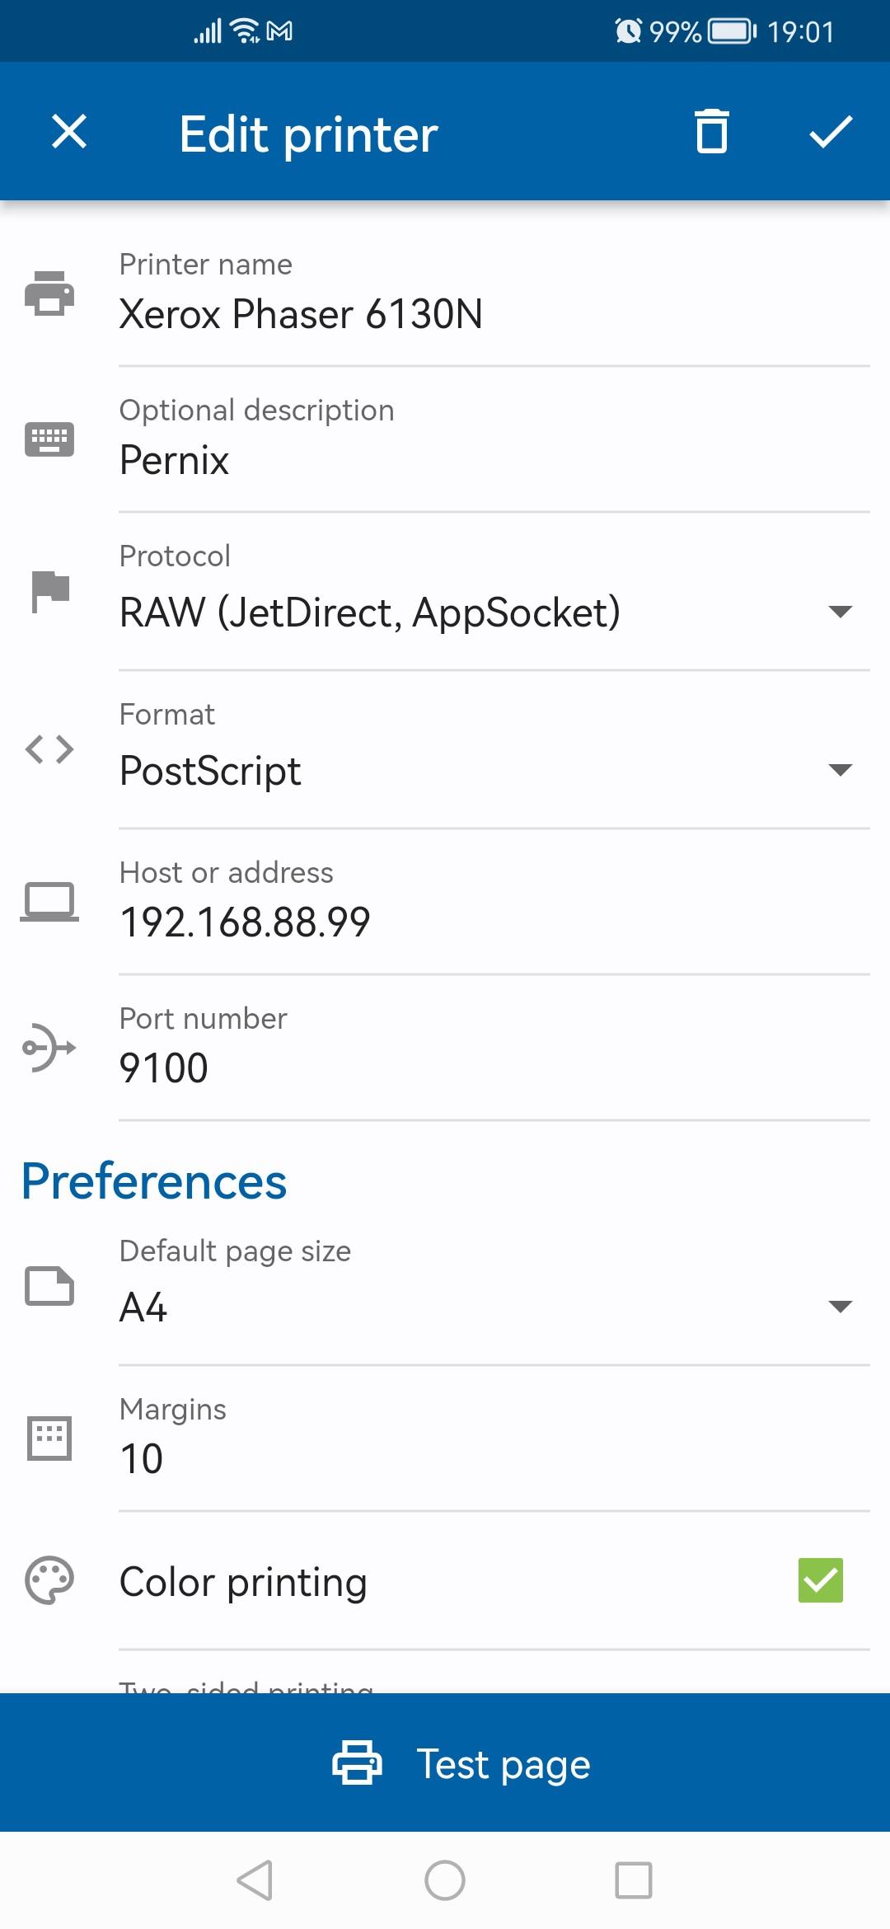Image resolution: width=890 pixels, height=1929 pixels.
Task: Tap the trash delete printer icon
Action: click(712, 132)
